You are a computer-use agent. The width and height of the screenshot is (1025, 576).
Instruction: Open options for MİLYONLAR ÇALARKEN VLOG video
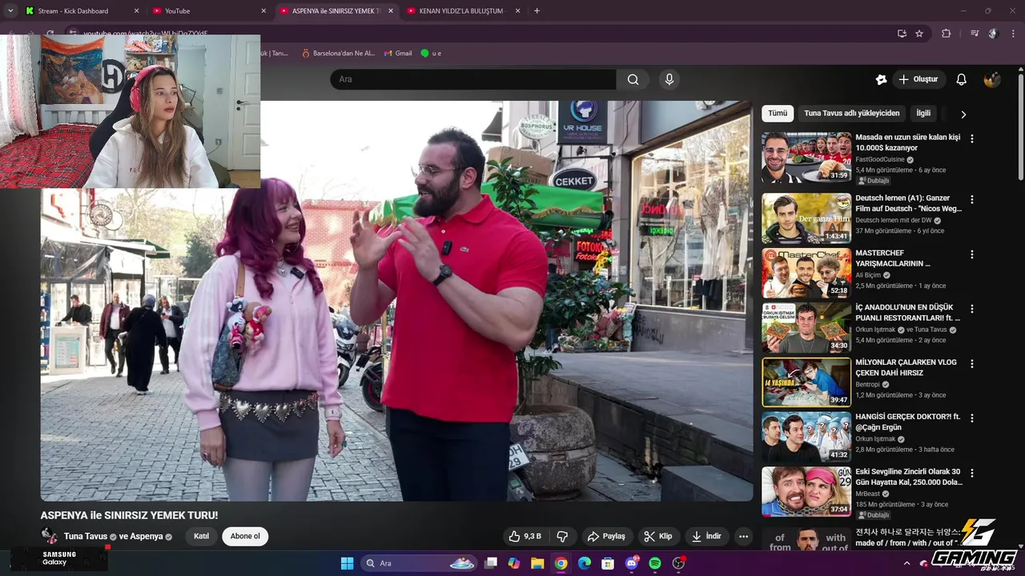(972, 363)
